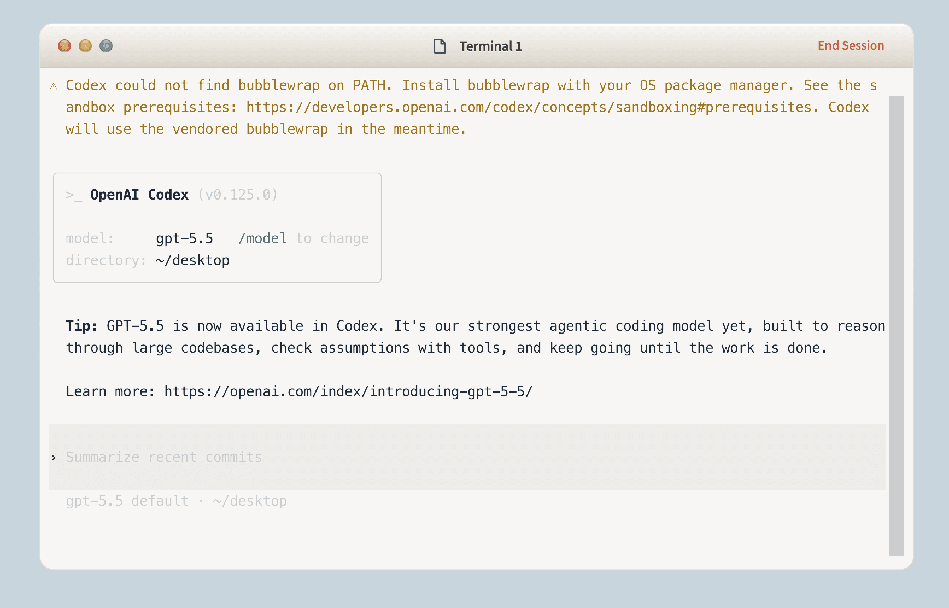Close the terminal with the red button

pos(65,46)
